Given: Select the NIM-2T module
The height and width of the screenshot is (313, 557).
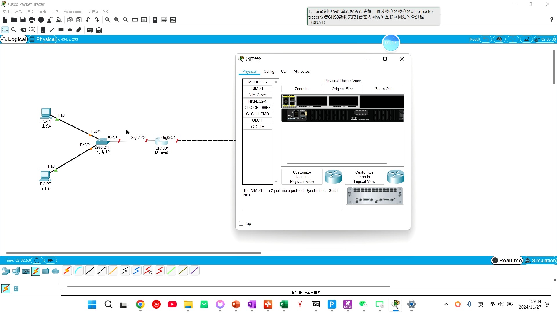Looking at the screenshot, I should (258, 88).
